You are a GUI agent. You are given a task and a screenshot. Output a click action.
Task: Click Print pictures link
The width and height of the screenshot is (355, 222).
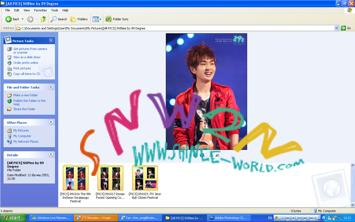click(x=22, y=68)
